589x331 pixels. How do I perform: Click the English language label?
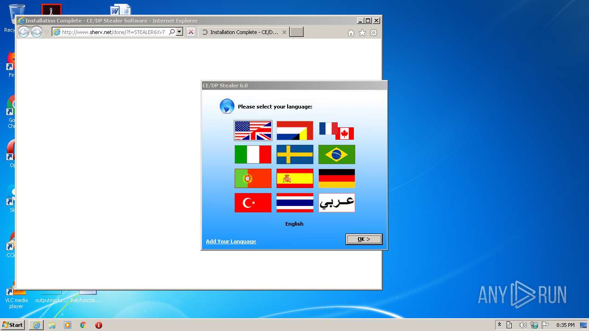[x=294, y=224]
